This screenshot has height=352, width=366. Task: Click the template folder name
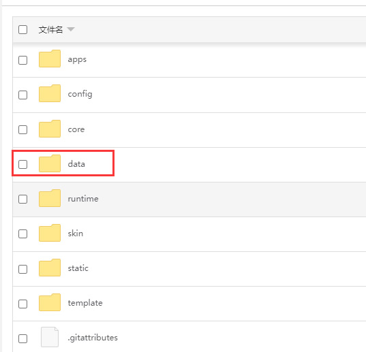85,303
